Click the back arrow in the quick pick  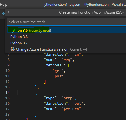click(9, 12)
